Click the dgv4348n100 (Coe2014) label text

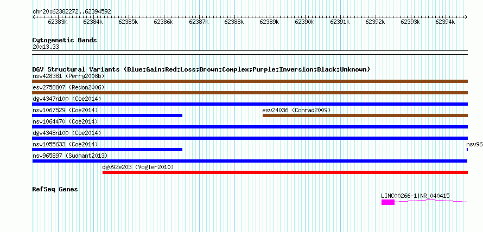point(67,133)
